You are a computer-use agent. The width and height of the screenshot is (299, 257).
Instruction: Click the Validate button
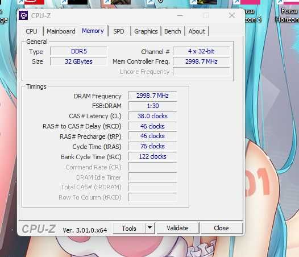(x=177, y=228)
